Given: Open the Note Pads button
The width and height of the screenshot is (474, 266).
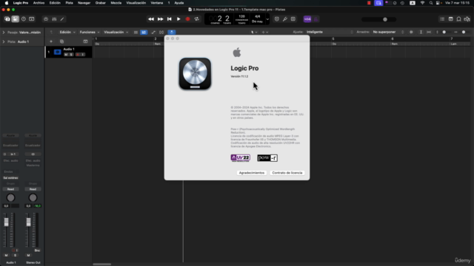Looking at the screenshot, I should tap(451, 19).
